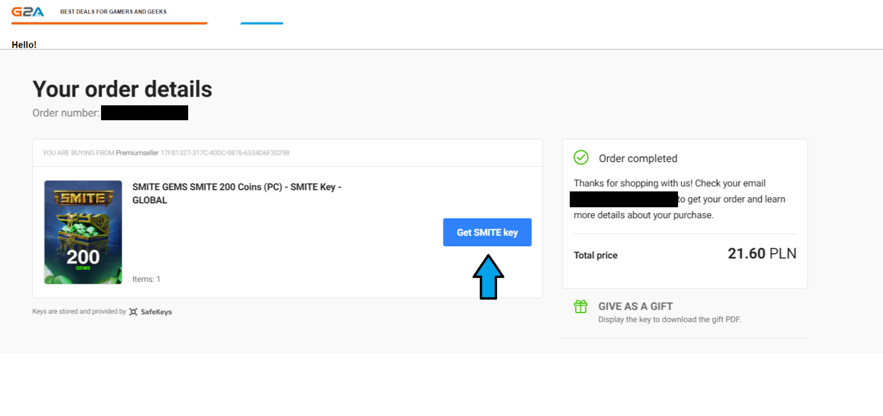Open the GIVE AS A GIFT option
883x416 pixels.
[635, 306]
